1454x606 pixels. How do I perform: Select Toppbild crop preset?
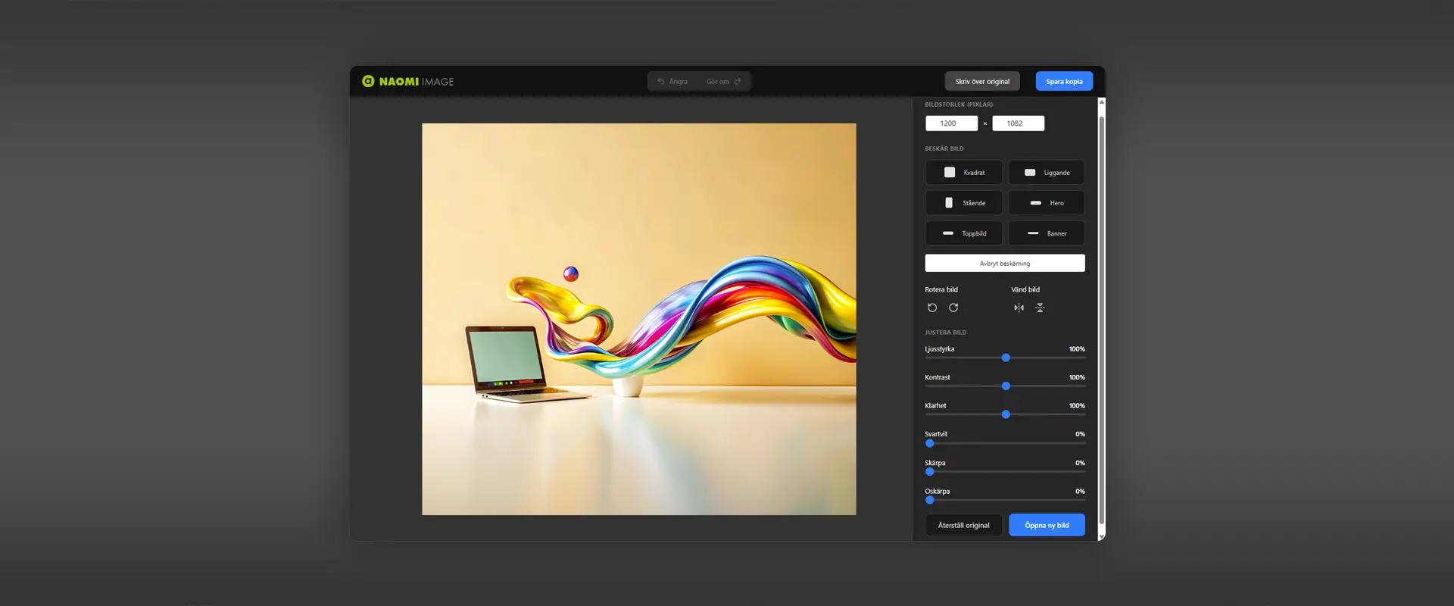click(x=963, y=233)
